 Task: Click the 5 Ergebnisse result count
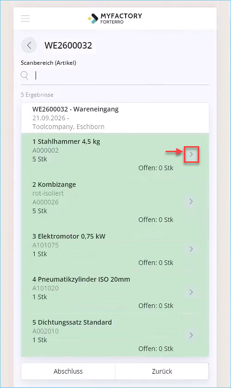37,95
